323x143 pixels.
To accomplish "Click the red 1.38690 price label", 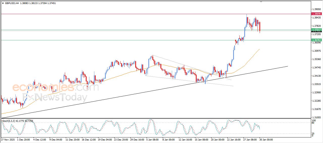I will (316, 14).
